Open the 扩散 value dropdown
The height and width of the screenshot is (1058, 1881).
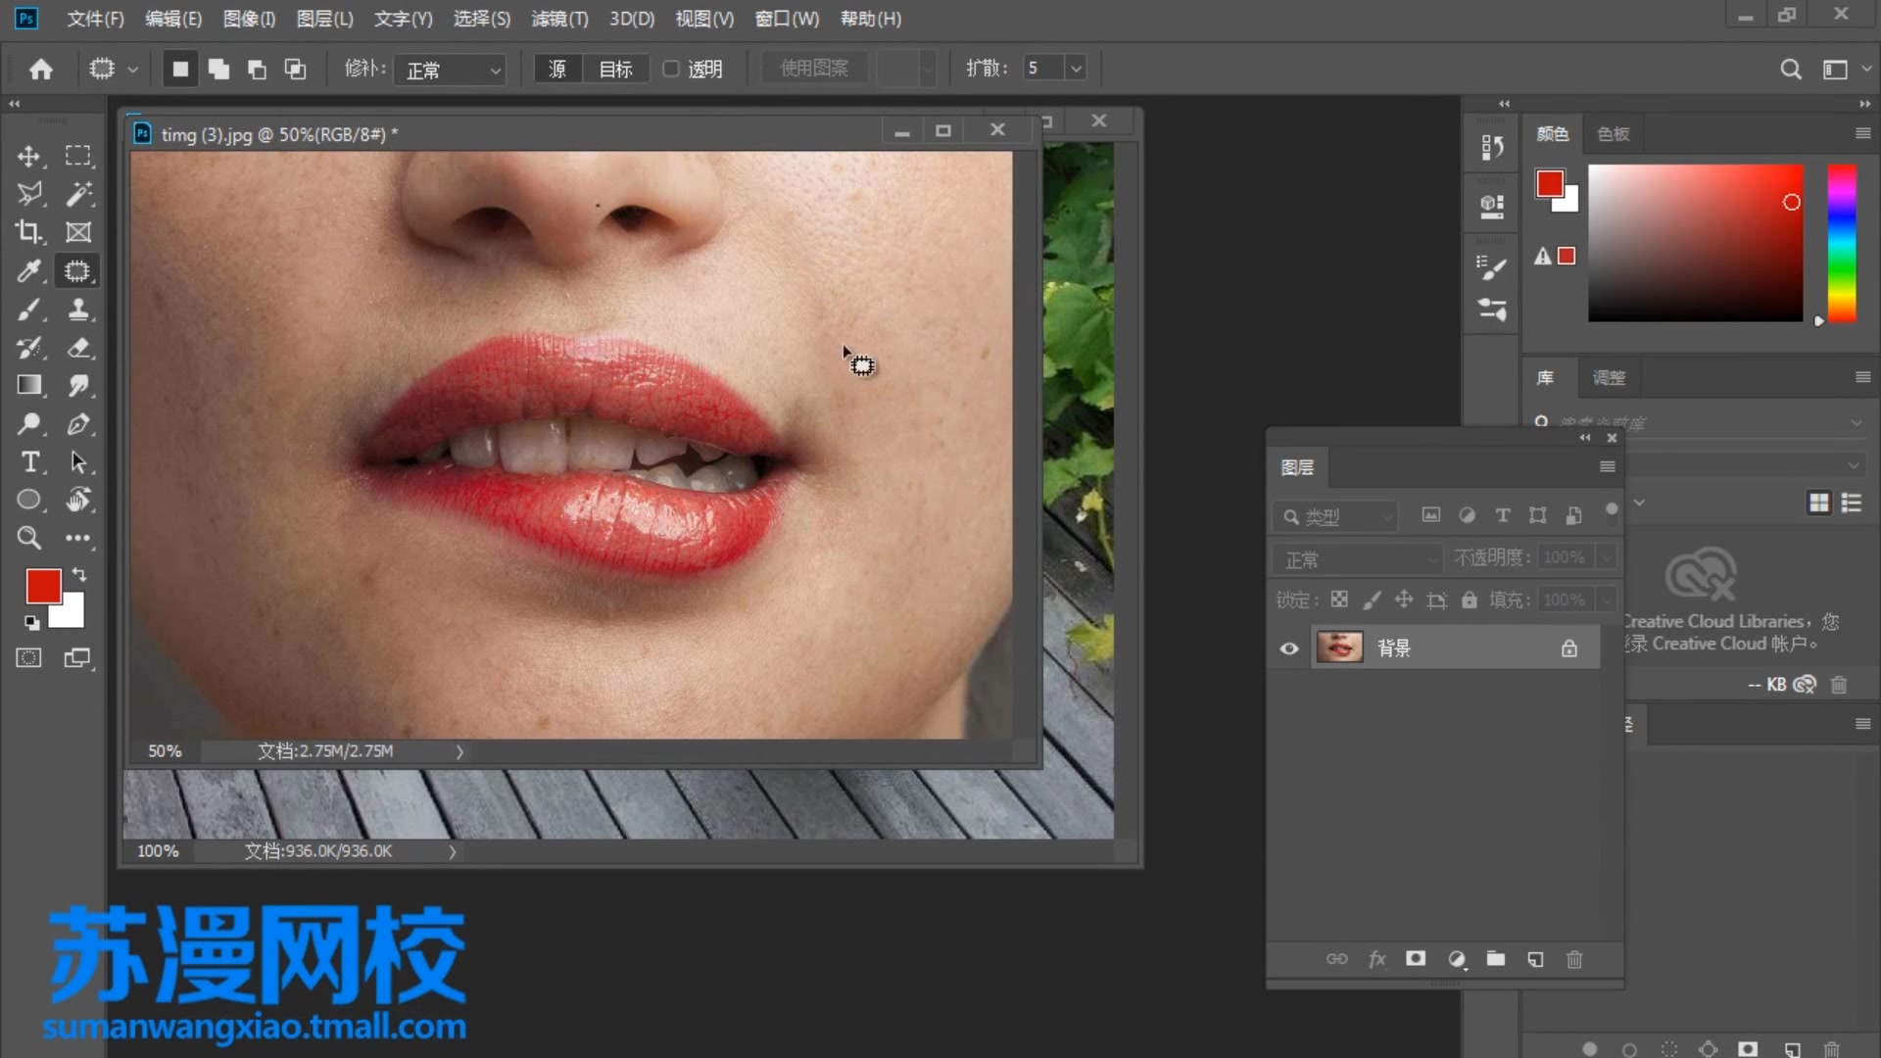point(1076,68)
